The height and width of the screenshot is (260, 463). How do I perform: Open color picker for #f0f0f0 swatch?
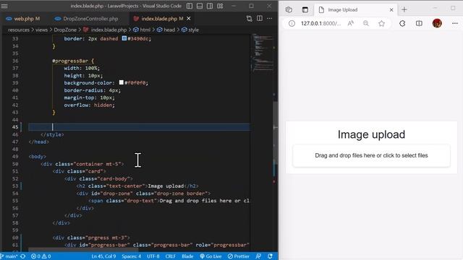121,82
